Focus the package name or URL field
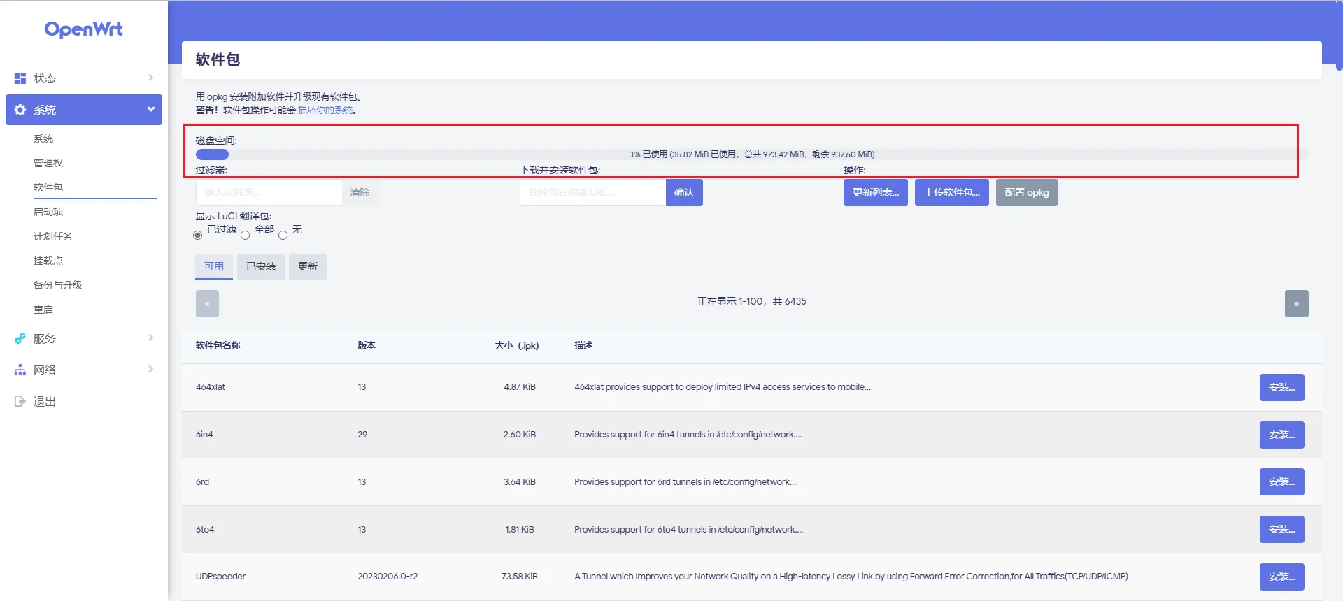 click(592, 192)
